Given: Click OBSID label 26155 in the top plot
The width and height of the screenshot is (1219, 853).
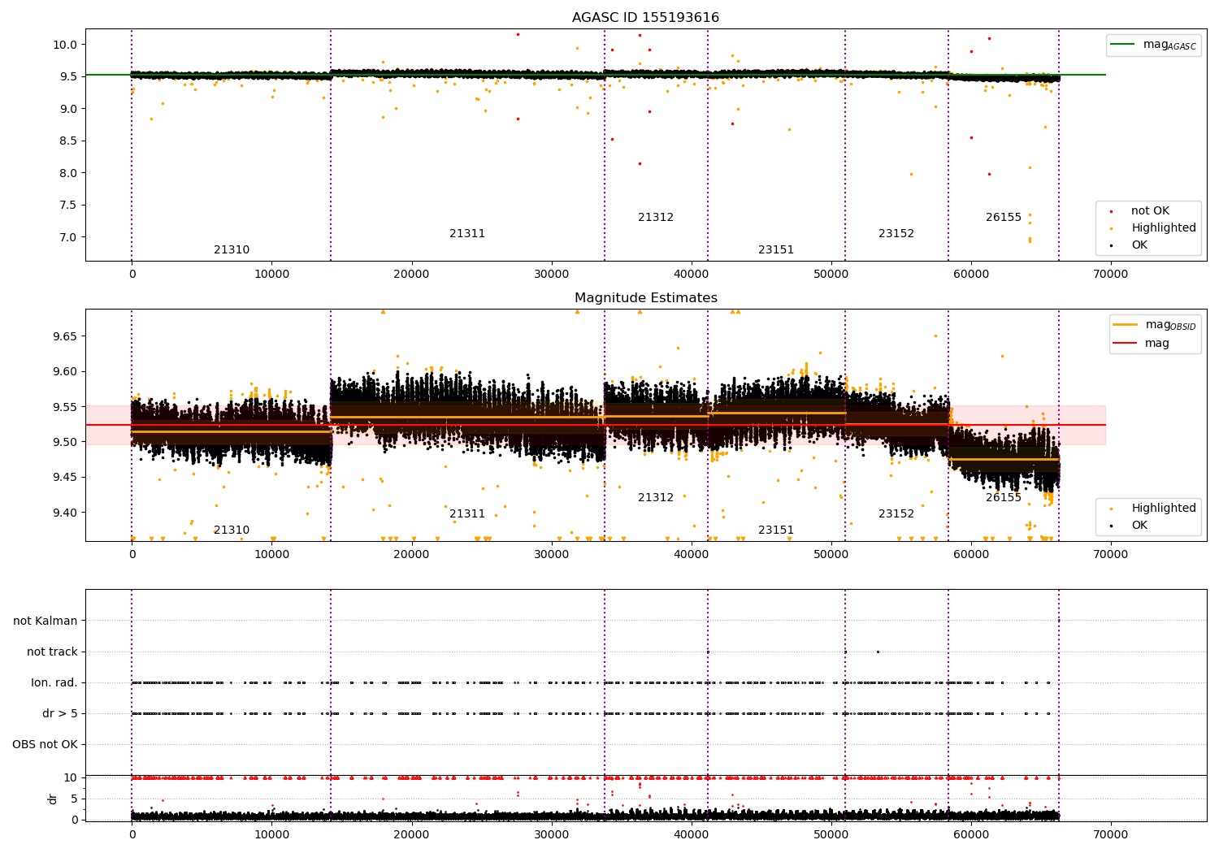Looking at the screenshot, I should click(1004, 218).
